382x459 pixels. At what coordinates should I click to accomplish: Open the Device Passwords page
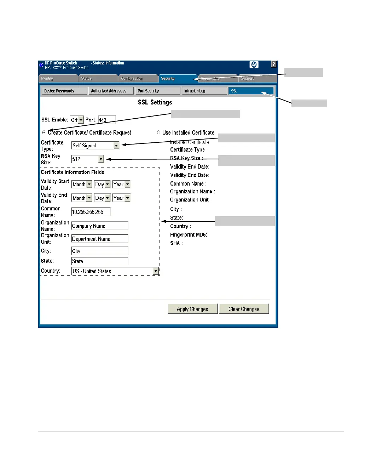pos(64,91)
